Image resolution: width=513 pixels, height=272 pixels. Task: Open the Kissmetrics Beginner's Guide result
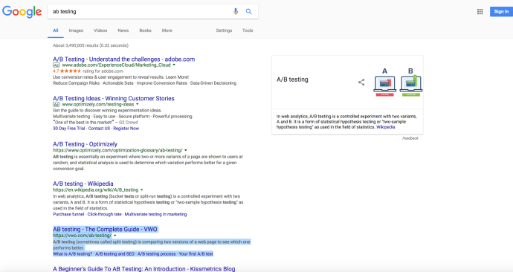(x=144, y=269)
